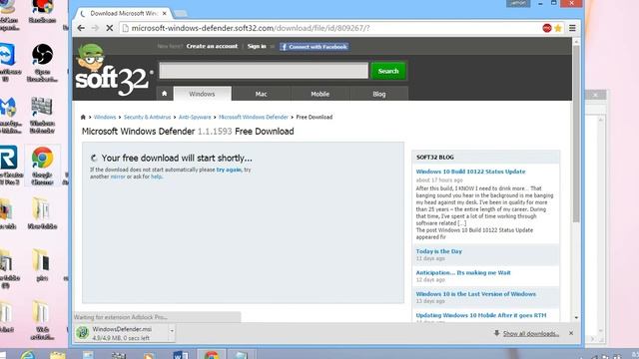Close the downloads bar

(x=571, y=333)
